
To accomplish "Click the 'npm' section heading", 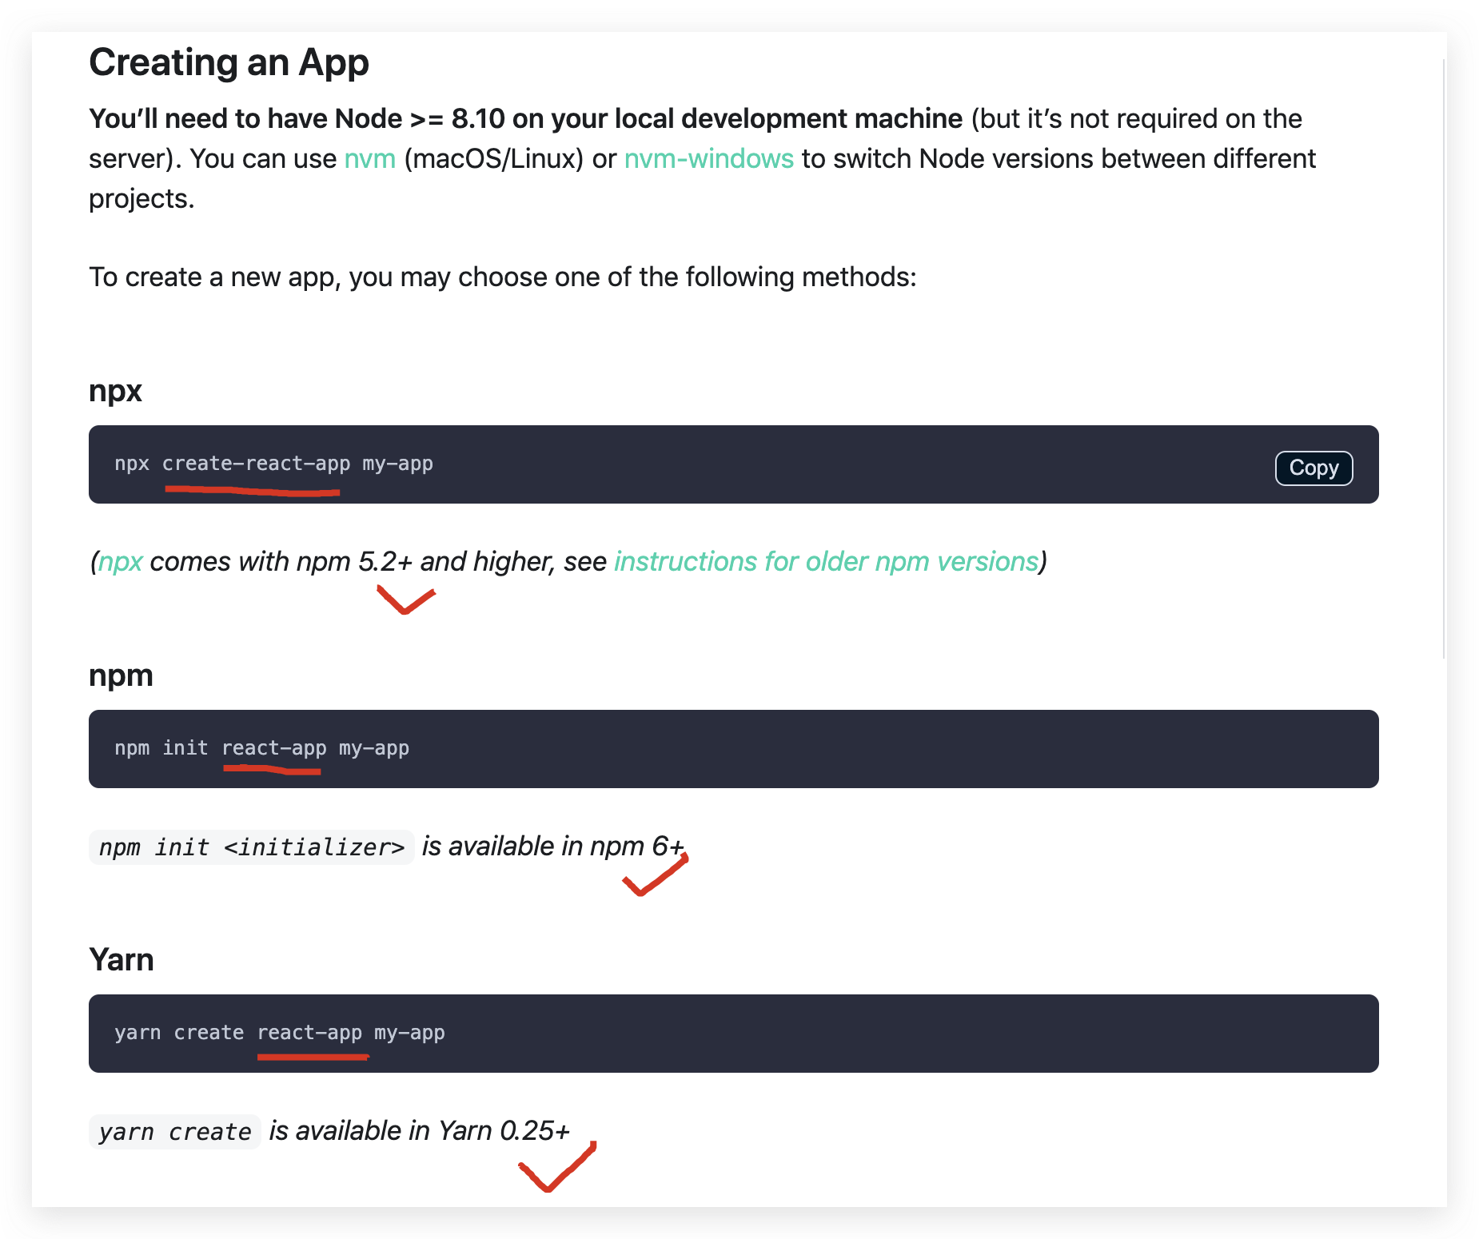I will click(x=121, y=675).
